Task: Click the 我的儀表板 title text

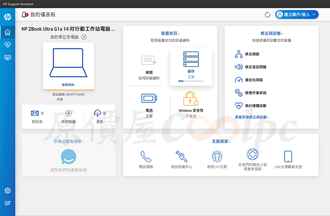Action: (43, 14)
